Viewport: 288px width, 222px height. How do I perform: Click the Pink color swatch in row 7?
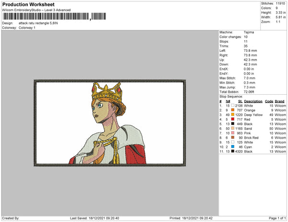click(233, 133)
